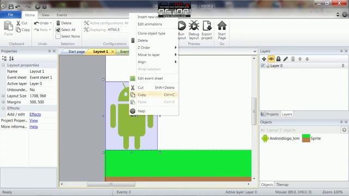Screen dimensions: 349x196
Task: Expand Layout Size property
Action: 3,96
